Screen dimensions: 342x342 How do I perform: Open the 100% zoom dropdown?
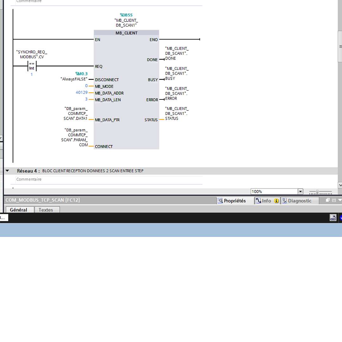[300, 192]
